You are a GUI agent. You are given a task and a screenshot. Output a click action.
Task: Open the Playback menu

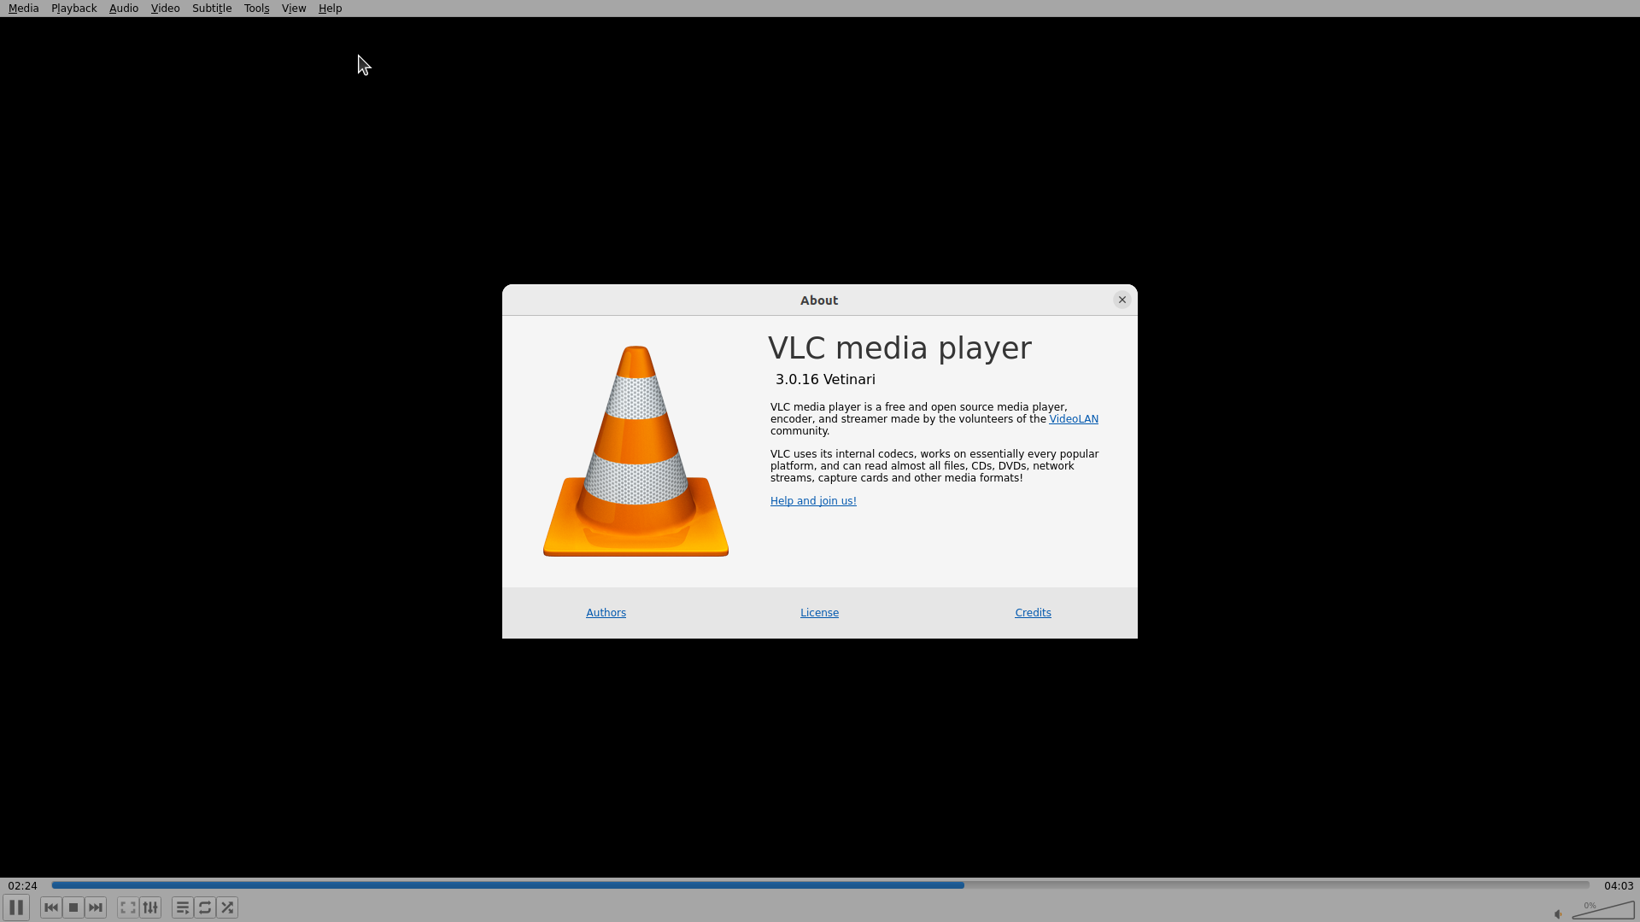(73, 9)
